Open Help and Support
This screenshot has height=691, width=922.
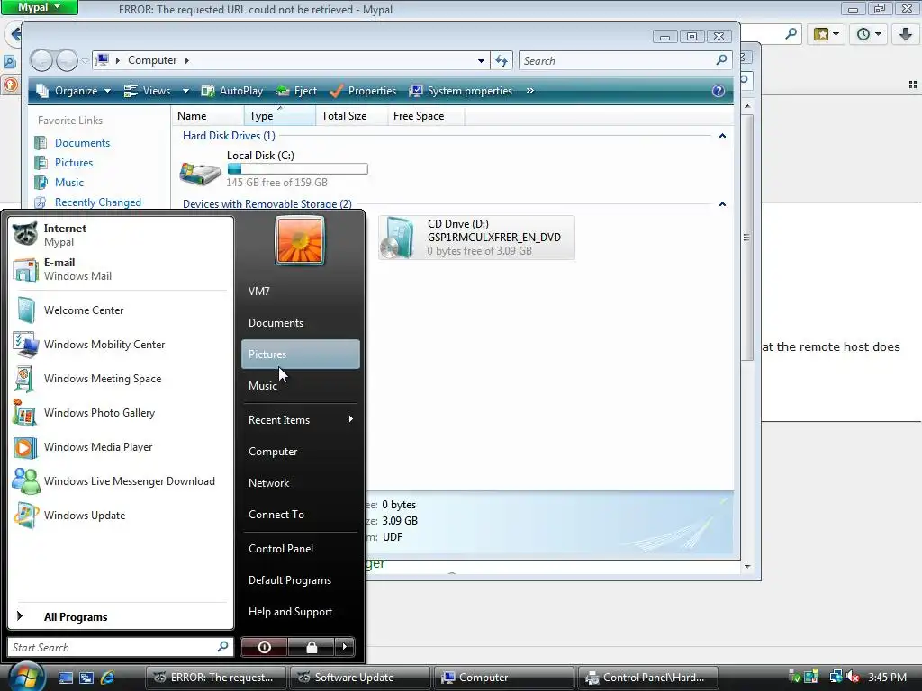click(301, 612)
